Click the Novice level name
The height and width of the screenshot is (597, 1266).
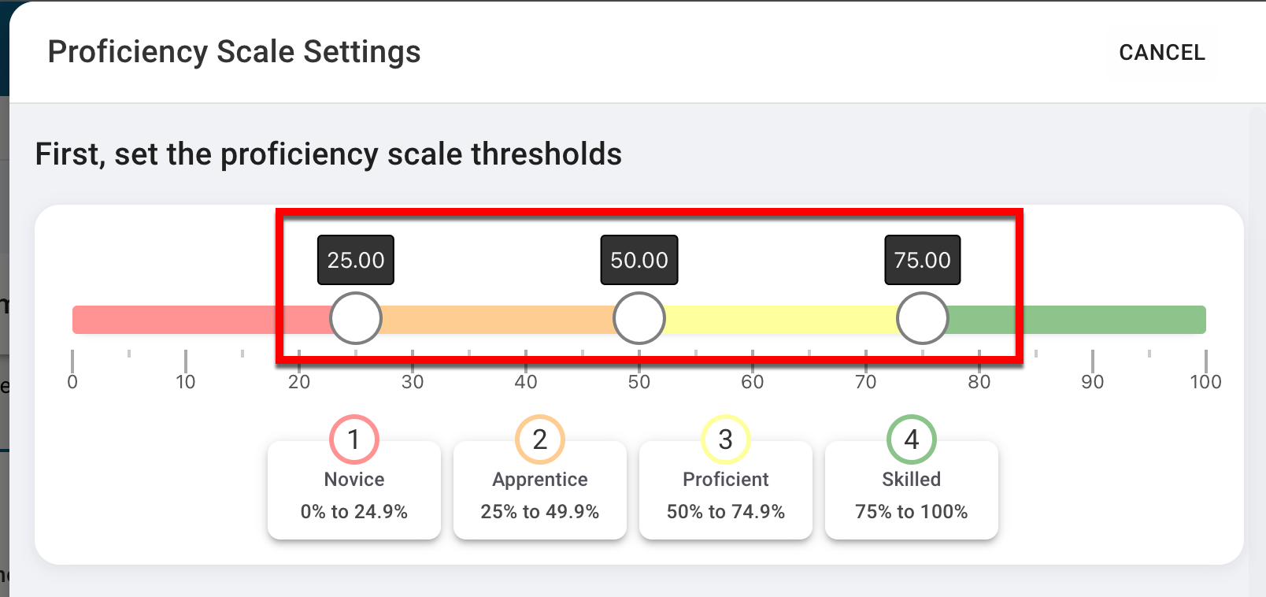coord(354,480)
